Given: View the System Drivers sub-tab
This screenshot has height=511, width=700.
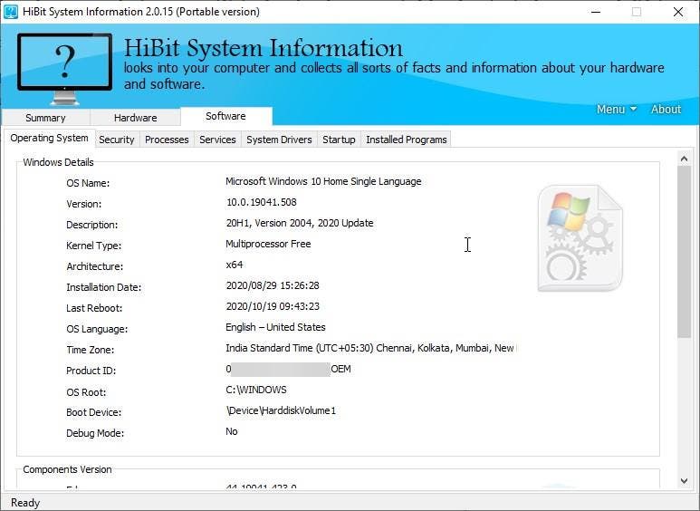Looking at the screenshot, I should 279,140.
